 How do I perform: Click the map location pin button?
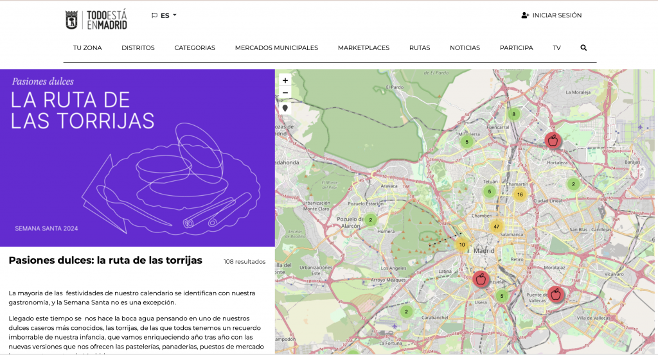pyautogui.click(x=285, y=108)
